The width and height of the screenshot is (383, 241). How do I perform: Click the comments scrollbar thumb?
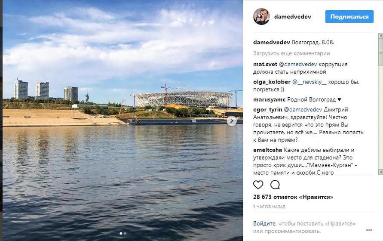pos(380,52)
